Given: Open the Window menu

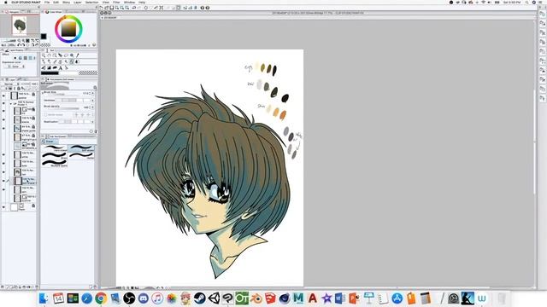Looking at the screenshot, I should [129, 2].
